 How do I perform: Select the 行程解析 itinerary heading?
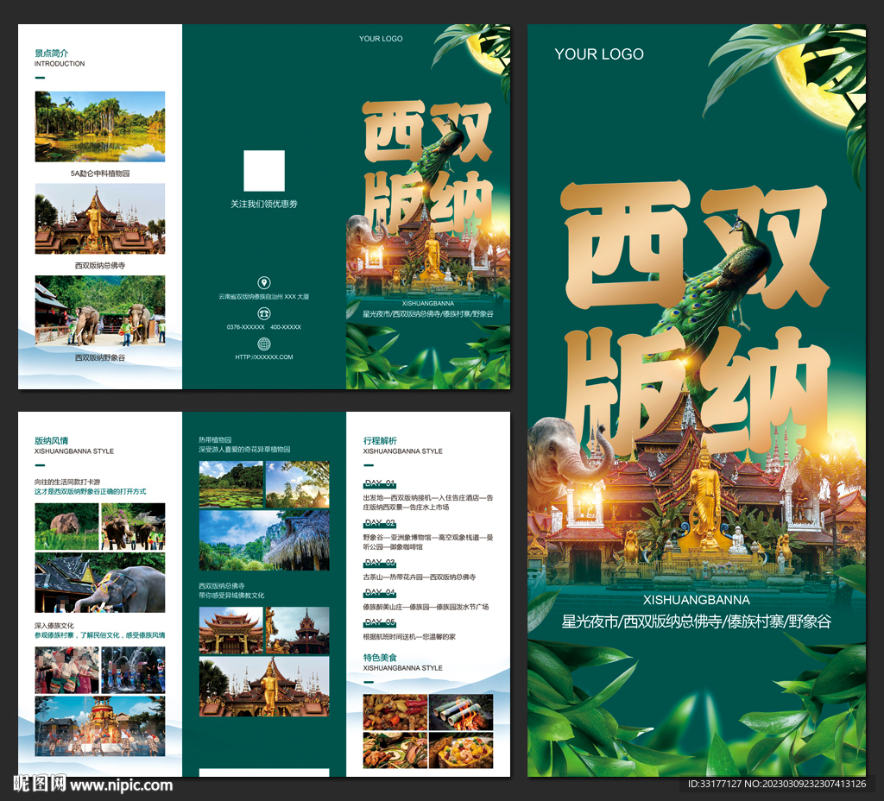382,439
